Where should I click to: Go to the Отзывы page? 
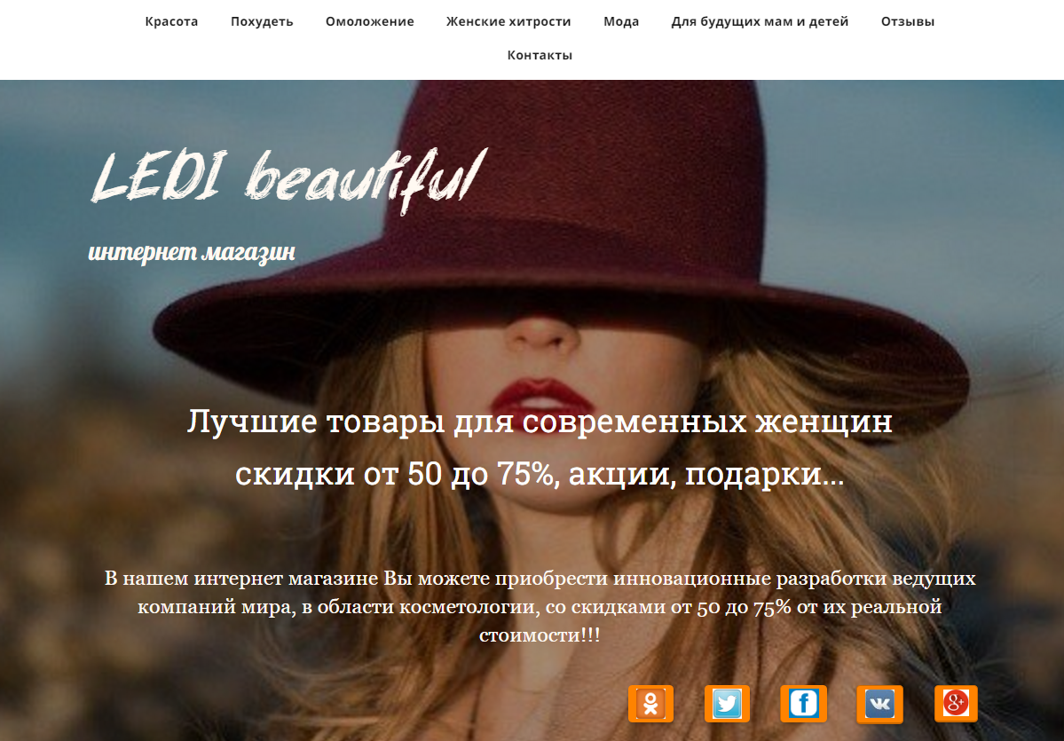point(908,21)
